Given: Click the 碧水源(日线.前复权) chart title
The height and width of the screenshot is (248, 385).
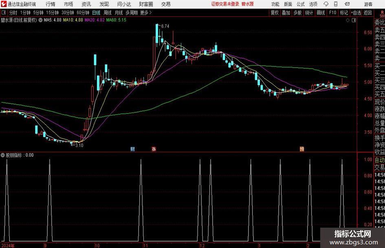Looking at the screenshot, I should 19,20.
